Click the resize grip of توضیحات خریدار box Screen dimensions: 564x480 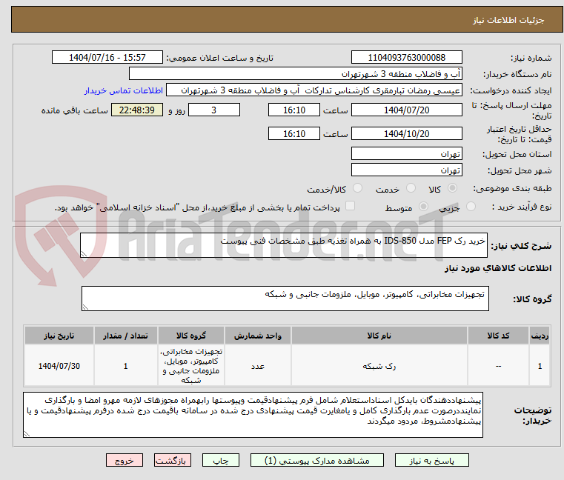click(27, 434)
